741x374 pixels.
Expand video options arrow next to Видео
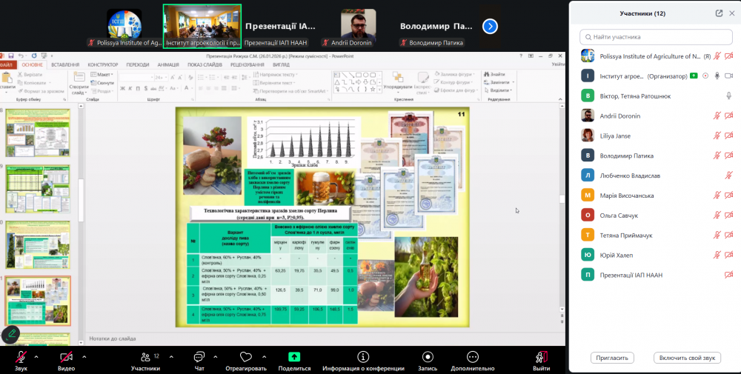pyautogui.click(x=84, y=356)
